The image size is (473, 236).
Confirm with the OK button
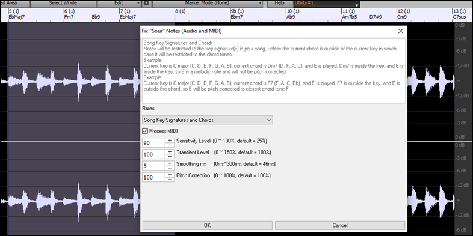pos(207,225)
